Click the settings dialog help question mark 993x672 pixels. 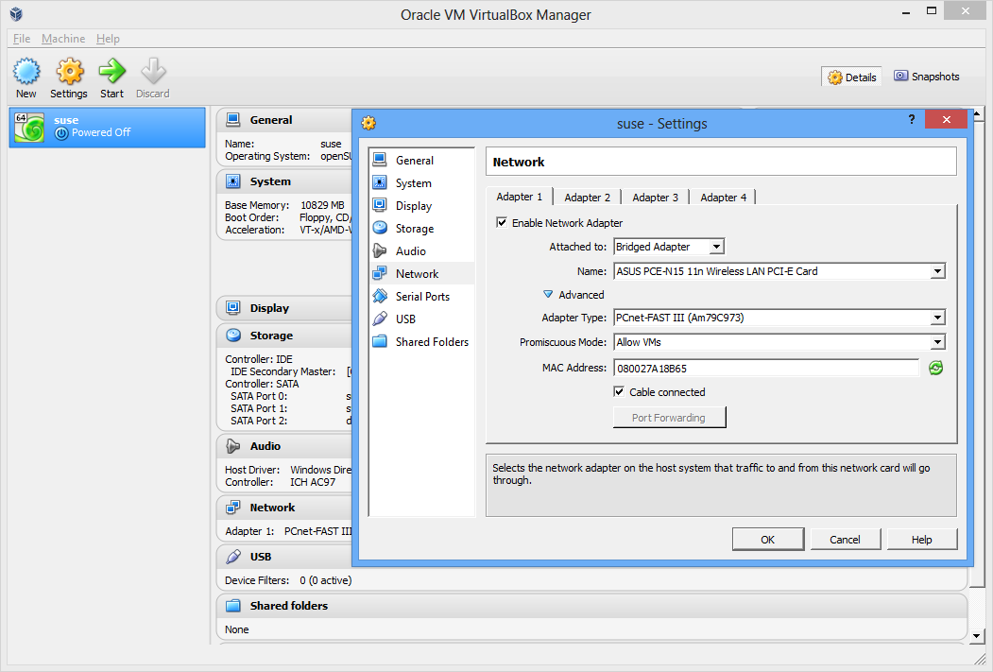tap(912, 119)
